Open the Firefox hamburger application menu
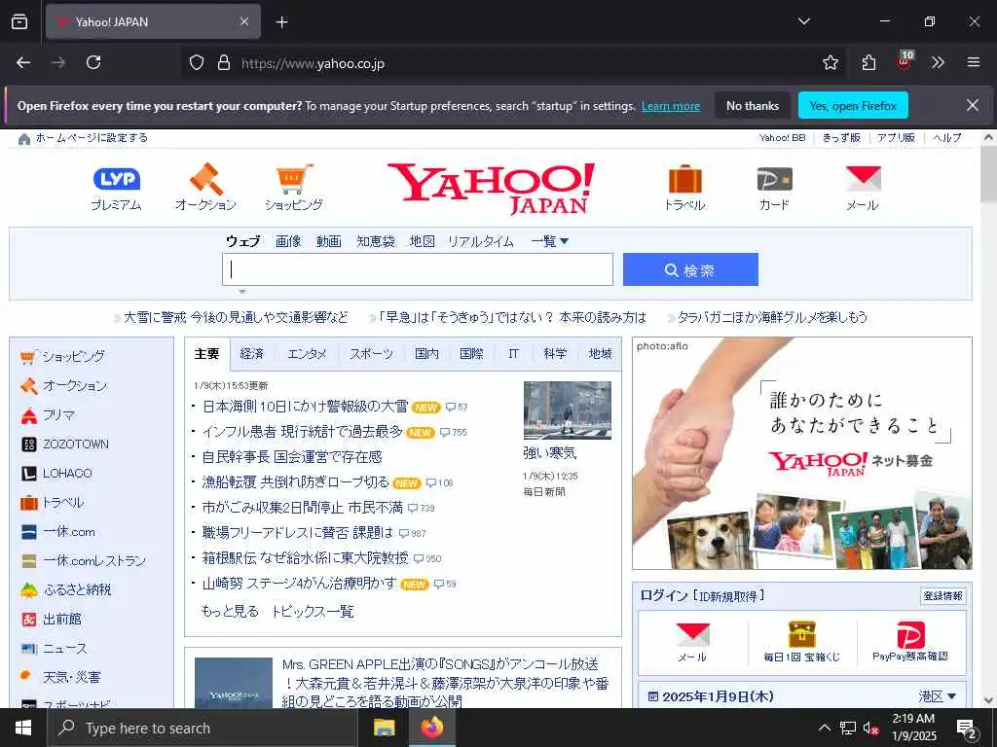This screenshot has width=997, height=747. point(974,62)
